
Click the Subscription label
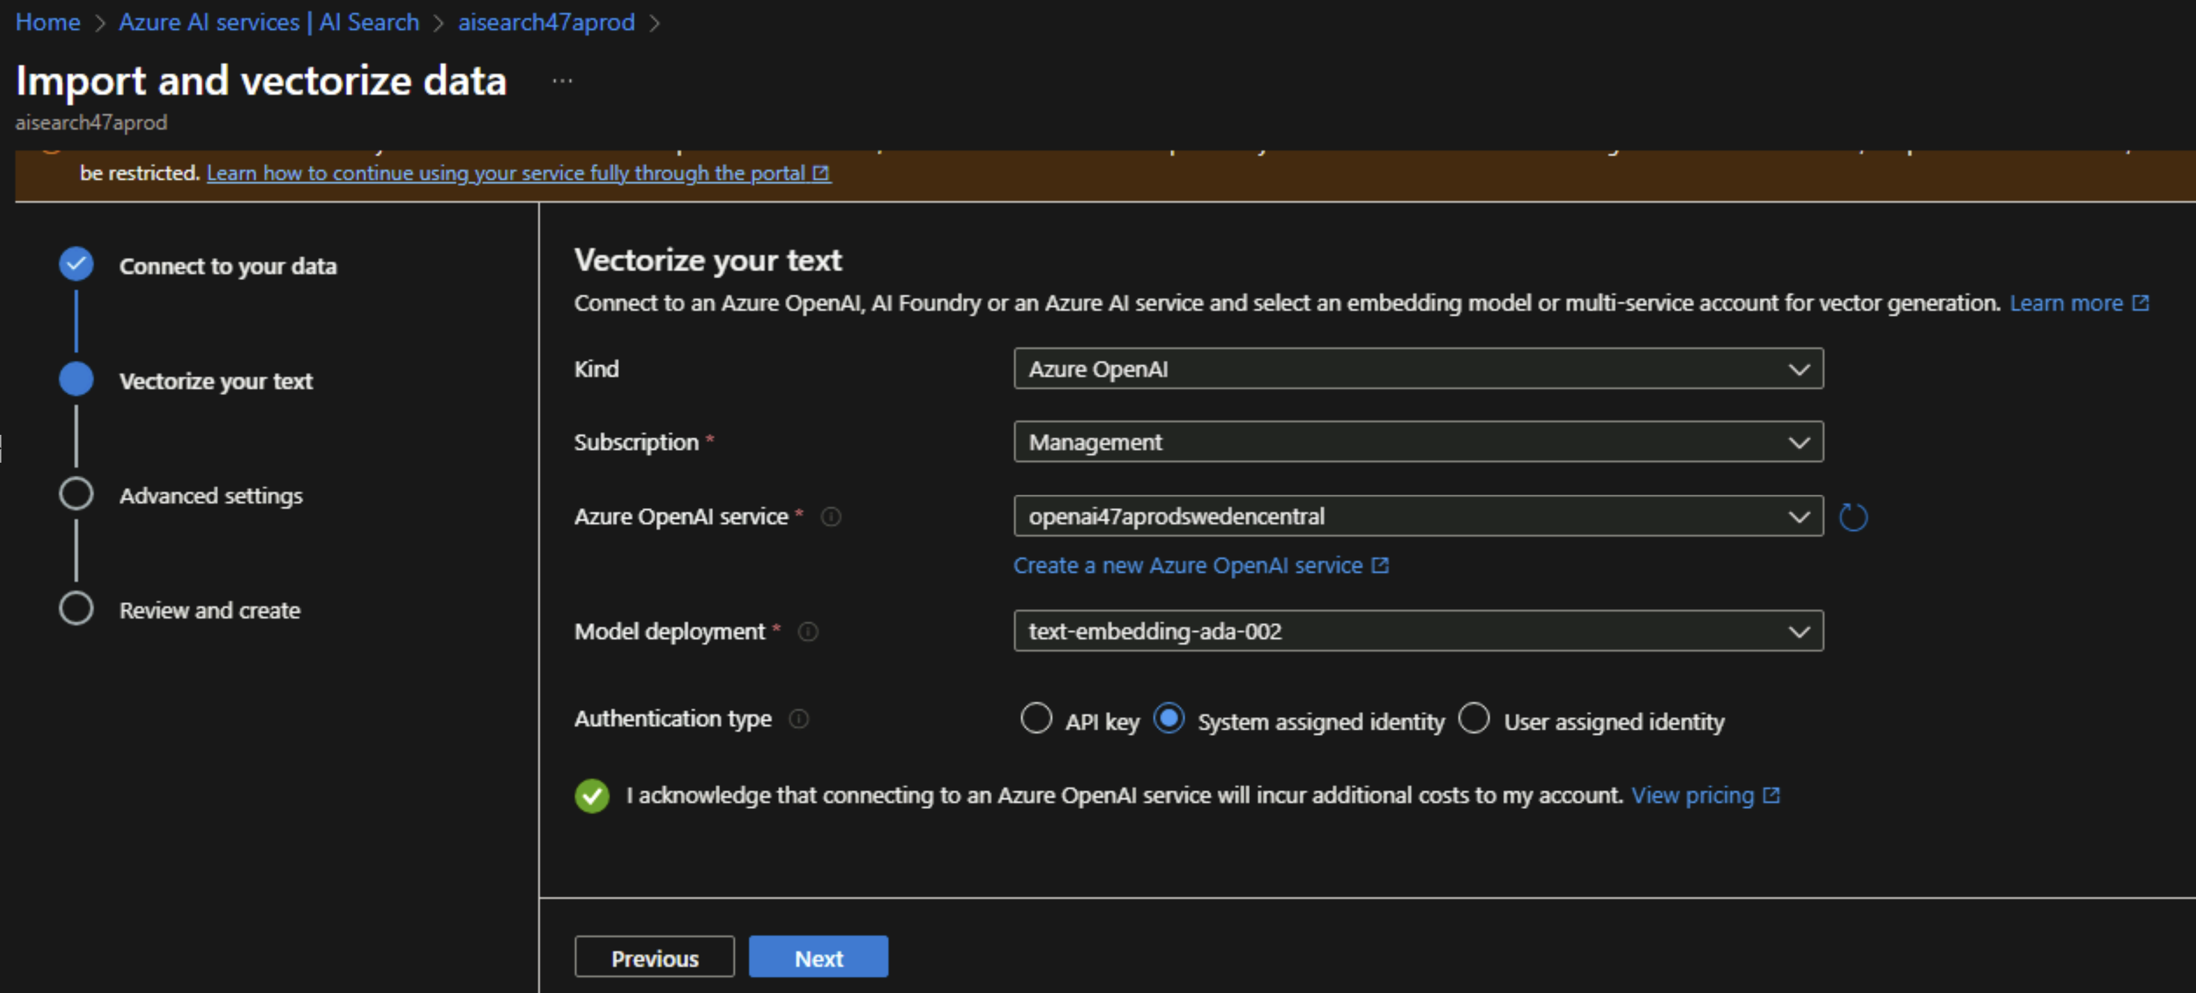click(636, 442)
